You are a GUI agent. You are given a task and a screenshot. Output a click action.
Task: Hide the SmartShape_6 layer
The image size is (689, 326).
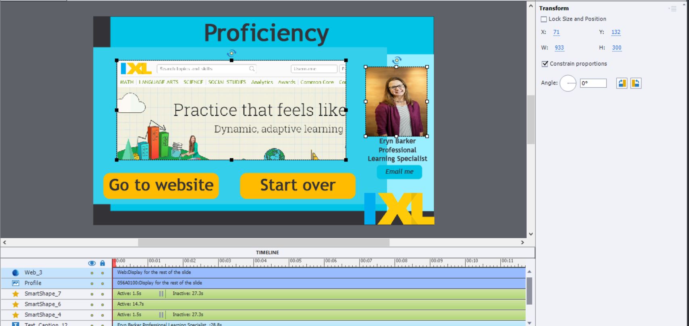tap(92, 305)
